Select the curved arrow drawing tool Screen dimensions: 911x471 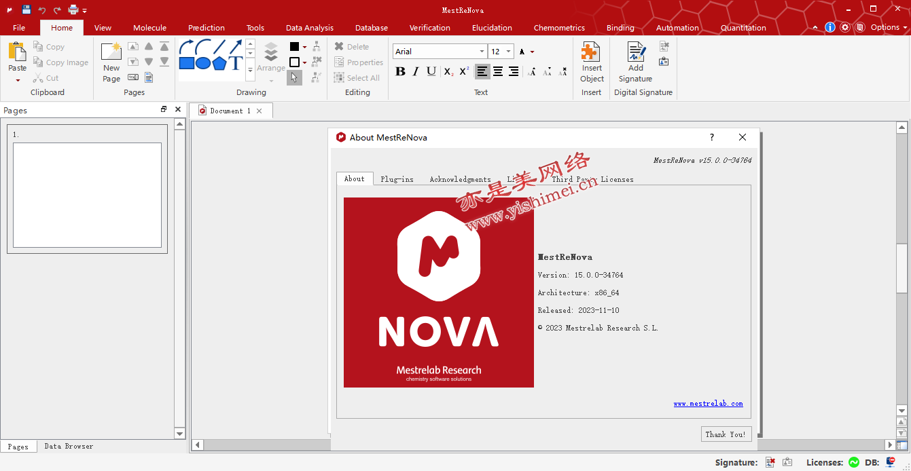(186, 47)
